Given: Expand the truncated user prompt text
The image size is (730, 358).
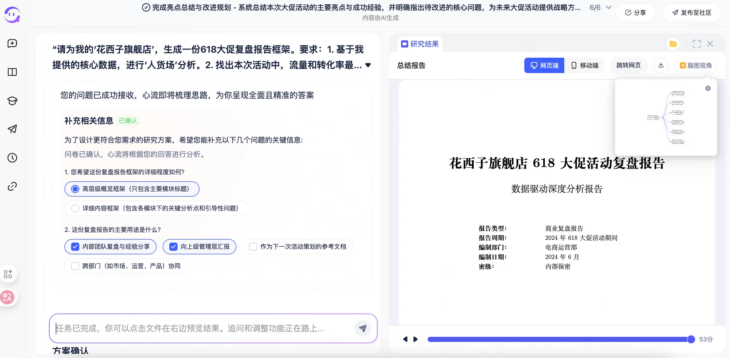Looking at the screenshot, I should click(x=368, y=65).
